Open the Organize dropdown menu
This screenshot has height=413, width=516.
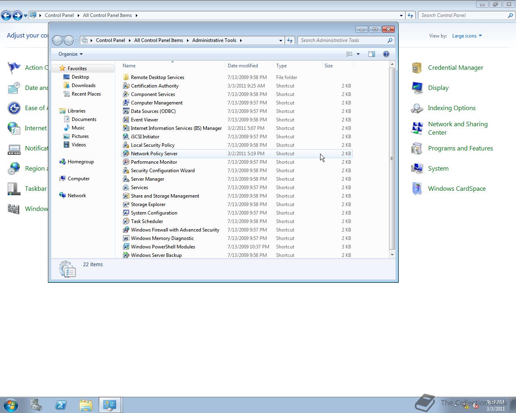coord(71,54)
